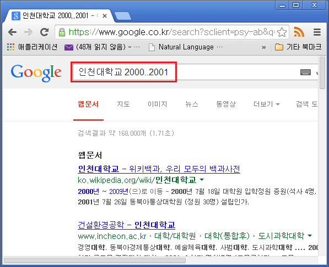Open the 건설환경공학 - 인천대학교 result

pyautogui.click(x=127, y=225)
